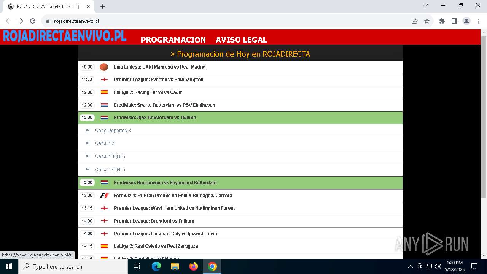Click the Netherlands flag beside Heerenveen vs Feyenoord
Screen dimensions: 487x274
(104, 183)
